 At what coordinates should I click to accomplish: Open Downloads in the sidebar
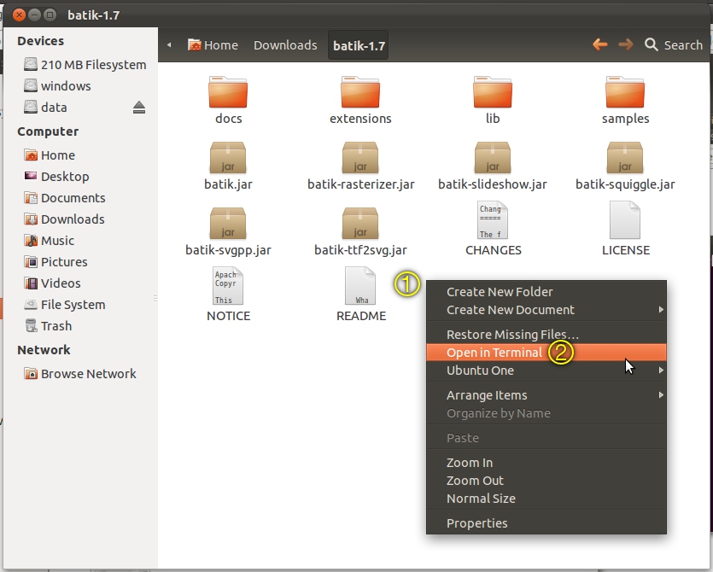pos(64,219)
